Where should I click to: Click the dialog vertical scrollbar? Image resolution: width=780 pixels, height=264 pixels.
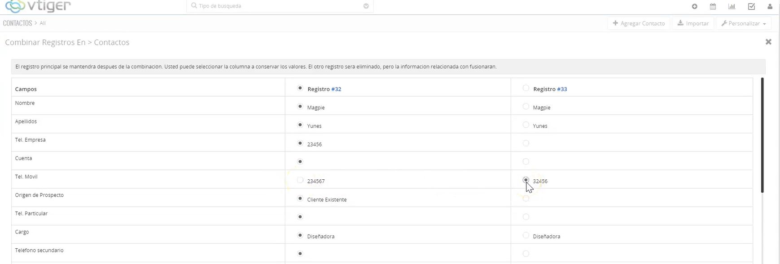762,135
